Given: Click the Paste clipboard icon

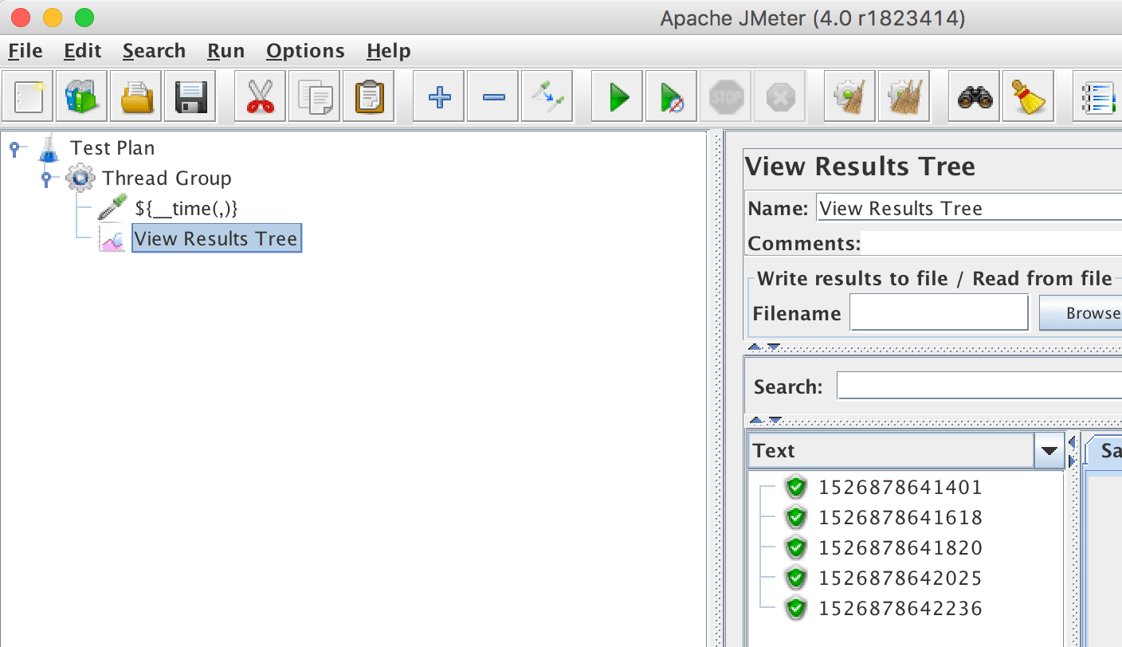Looking at the screenshot, I should tap(368, 96).
